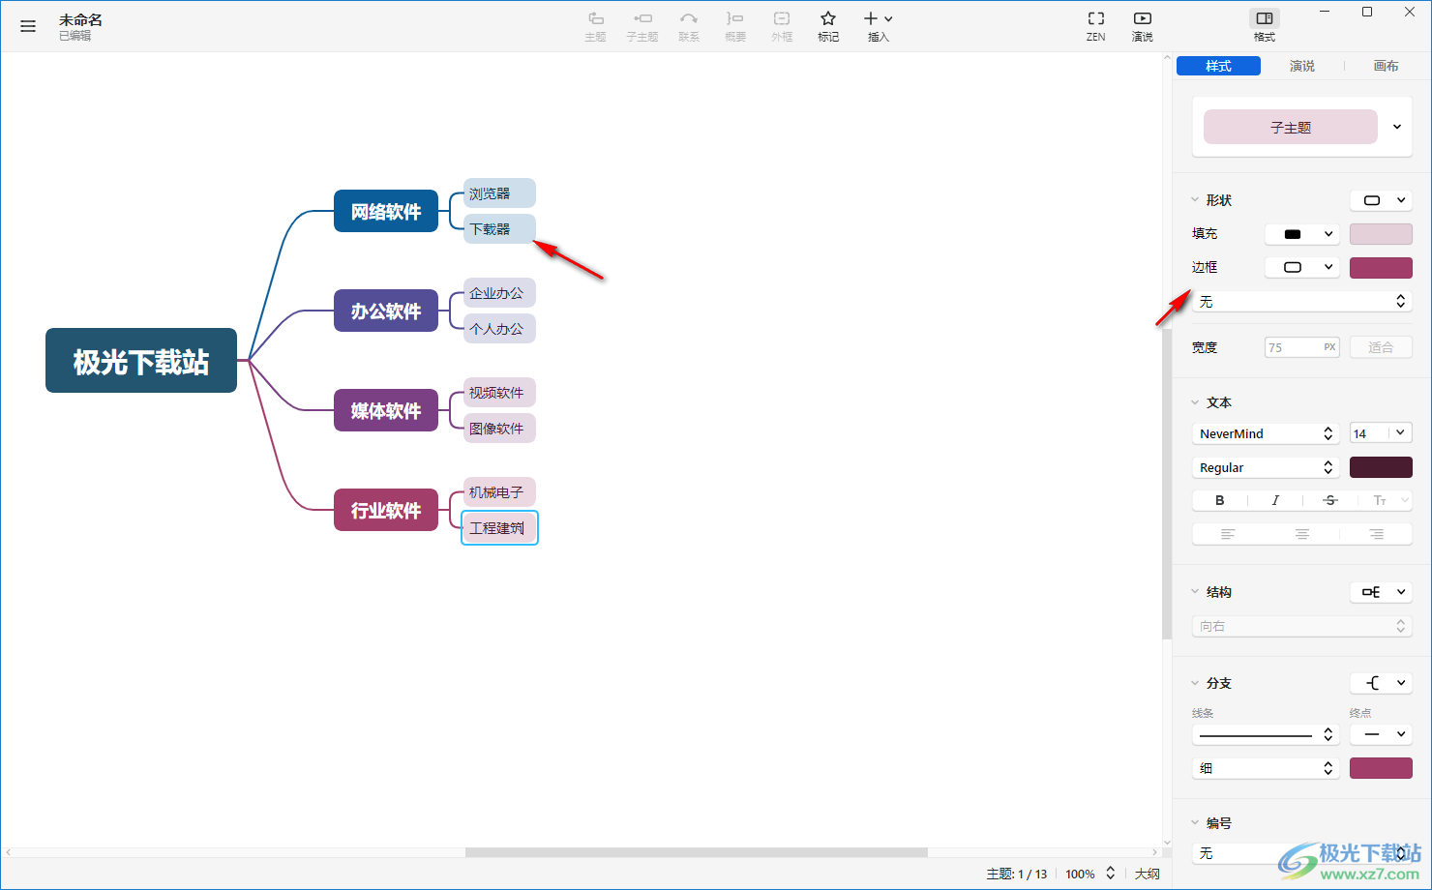Open the fill style dropdown
The width and height of the screenshot is (1432, 890).
(1303, 234)
